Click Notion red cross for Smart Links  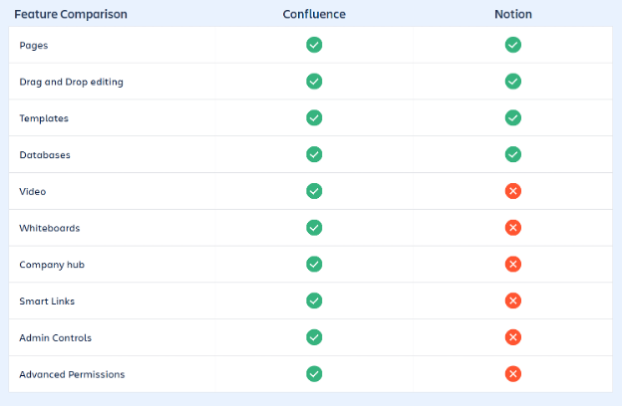coord(513,301)
